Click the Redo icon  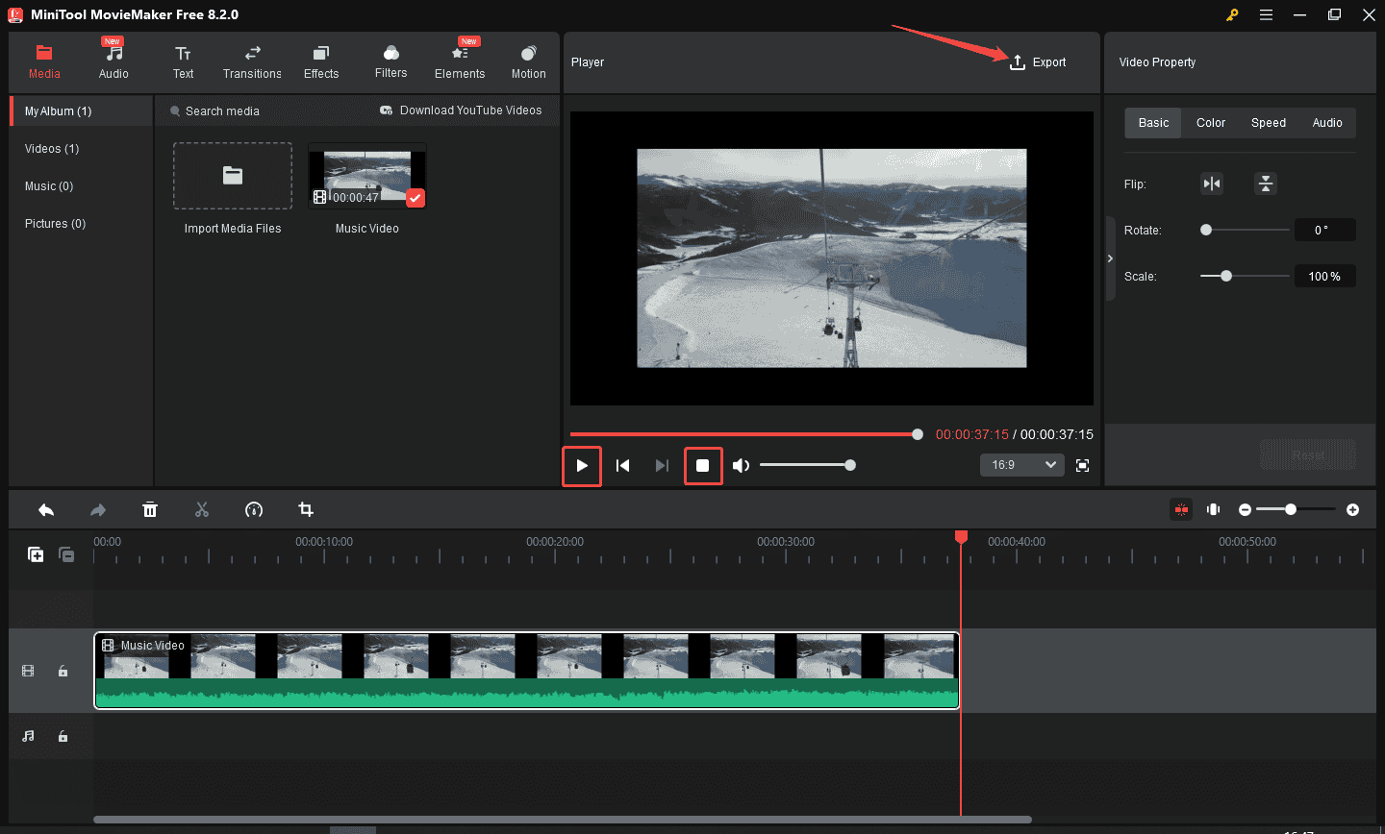pos(98,510)
